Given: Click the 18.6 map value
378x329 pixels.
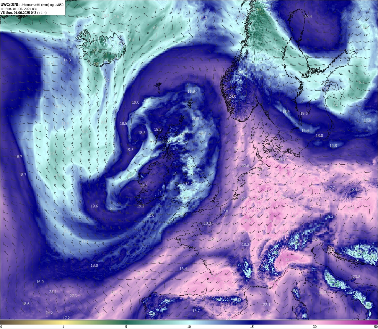Looking at the screenshot, I should click(x=26, y=304).
